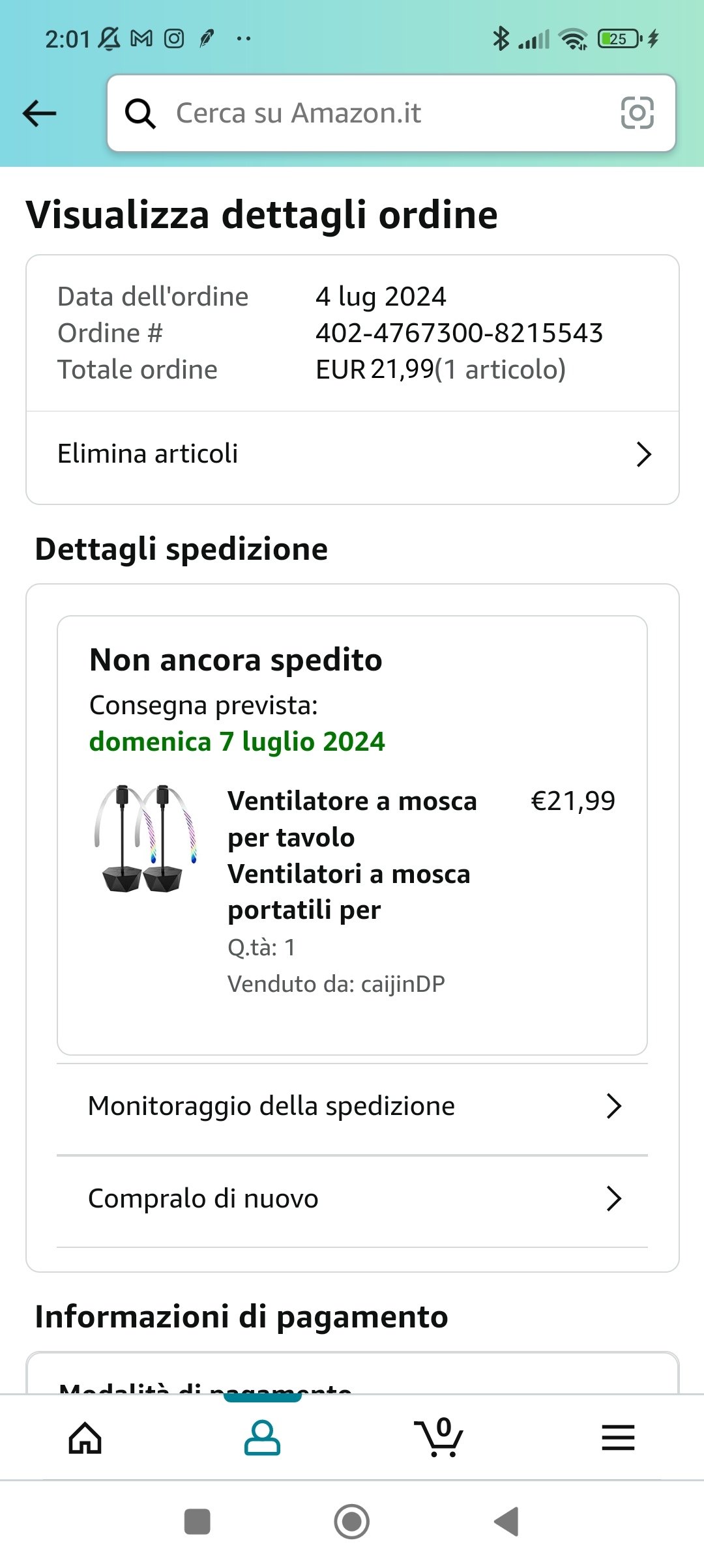Open the account profile tab icon
704x1564 pixels.
(x=262, y=1438)
